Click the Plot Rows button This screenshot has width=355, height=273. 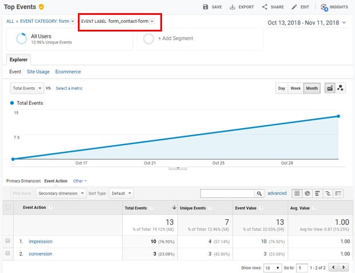[22, 193]
